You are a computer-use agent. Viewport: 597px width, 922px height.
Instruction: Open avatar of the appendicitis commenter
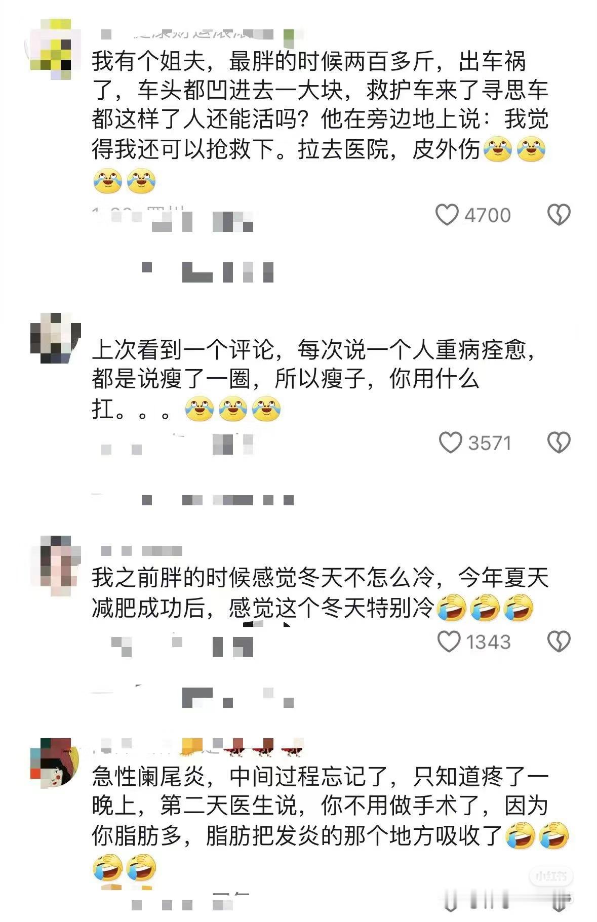(55, 763)
